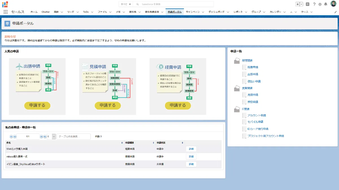
Task: Open the ケース tab
Action: (305, 12)
